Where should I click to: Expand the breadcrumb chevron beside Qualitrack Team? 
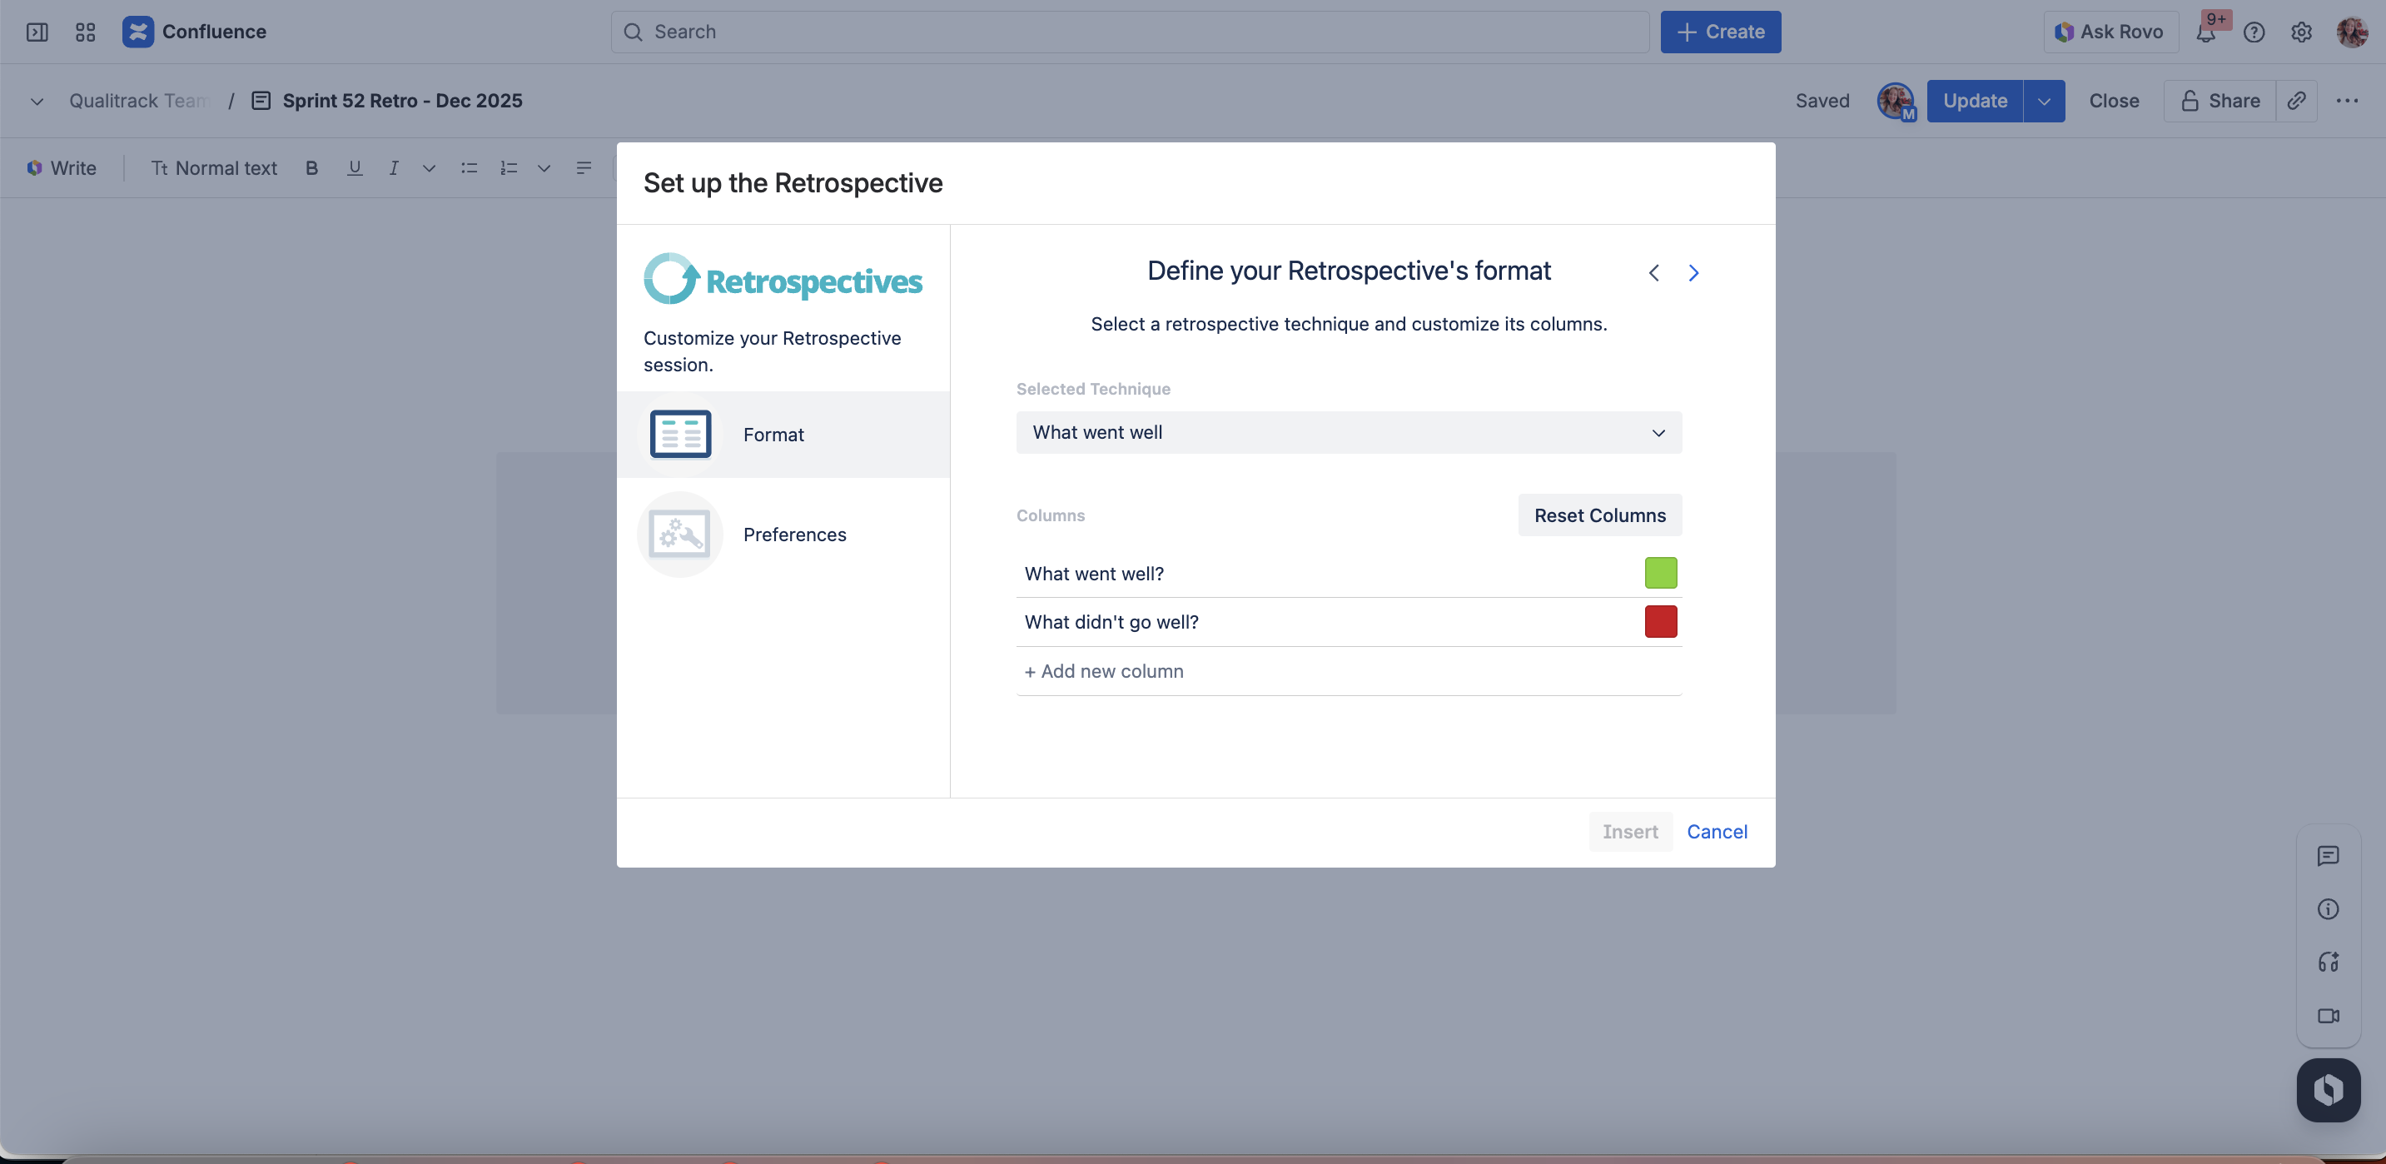tap(37, 101)
